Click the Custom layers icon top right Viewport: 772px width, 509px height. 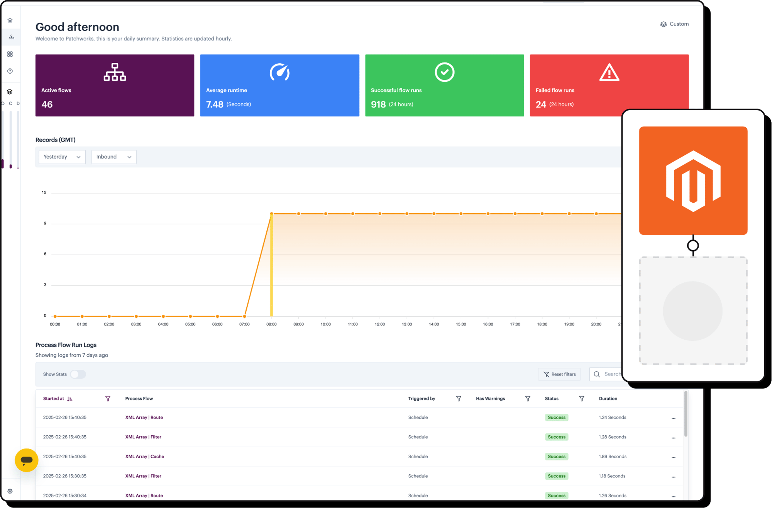click(x=663, y=24)
